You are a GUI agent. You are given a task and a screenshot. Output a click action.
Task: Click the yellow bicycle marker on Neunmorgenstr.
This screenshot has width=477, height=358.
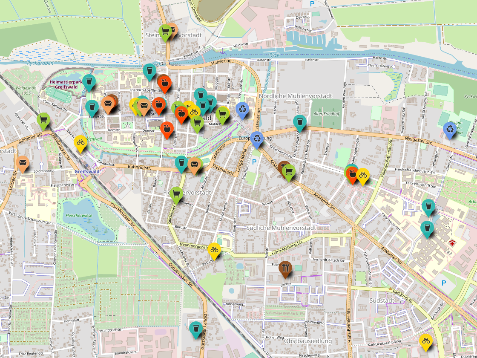215,250
